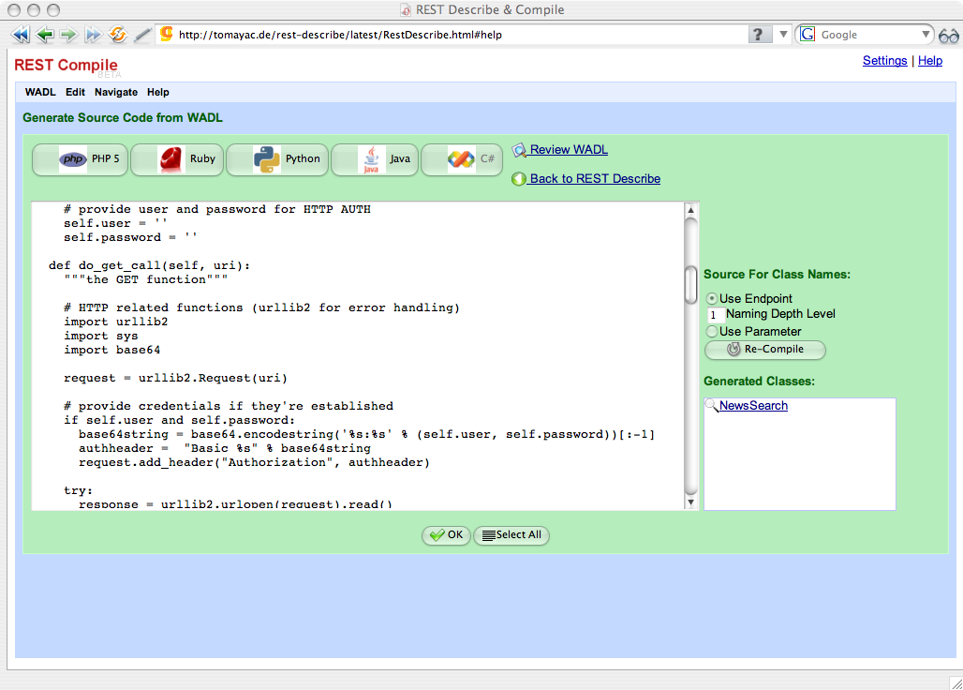Click the site favicon beside the URL

(166, 34)
